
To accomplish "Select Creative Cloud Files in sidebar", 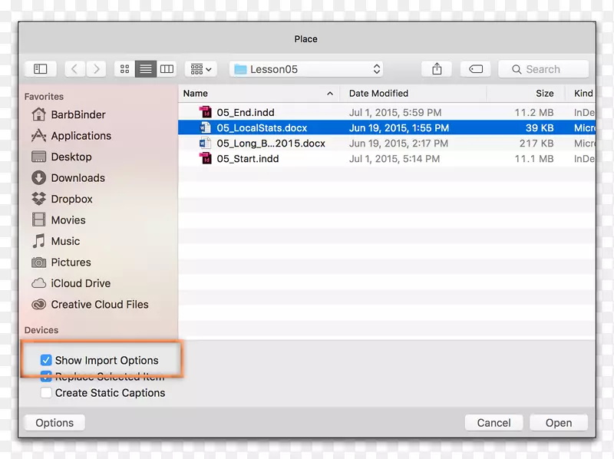I will [99, 305].
